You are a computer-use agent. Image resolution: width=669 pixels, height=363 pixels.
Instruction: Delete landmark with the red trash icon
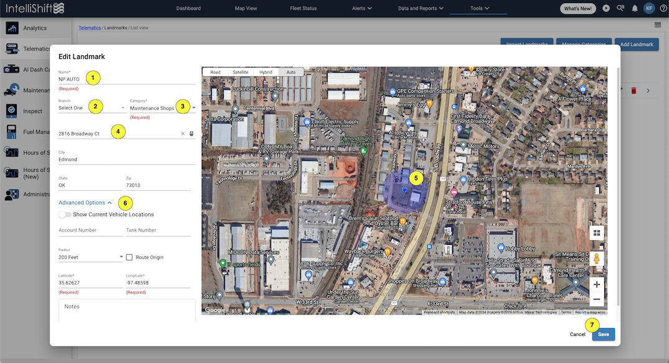(x=633, y=91)
